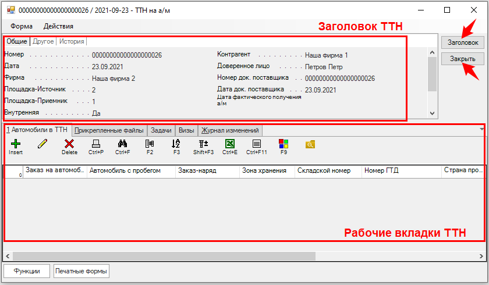Click the F9 colored squares icon
Screen dimensions: 489x285
[x=284, y=144]
